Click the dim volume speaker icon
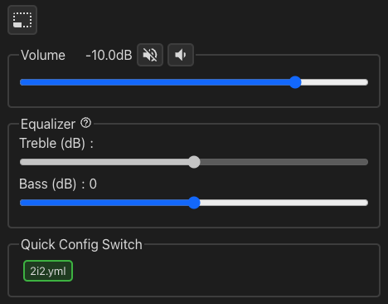This screenshot has width=388, height=304. click(x=181, y=55)
